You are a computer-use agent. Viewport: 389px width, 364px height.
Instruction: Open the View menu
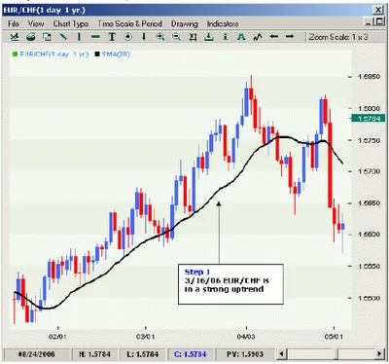pyautogui.click(x=36, y=23)
